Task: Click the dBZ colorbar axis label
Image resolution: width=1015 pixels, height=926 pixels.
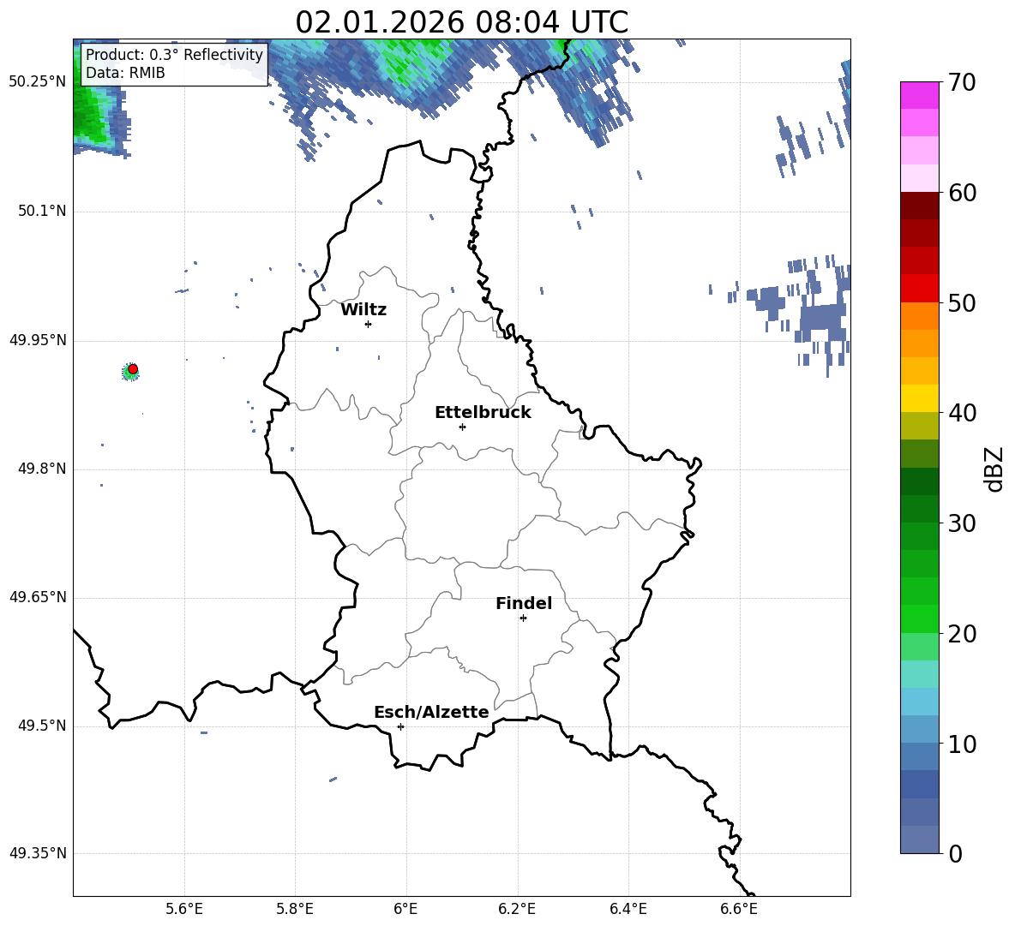Action: pyautogui.click(x=993, y=469)
